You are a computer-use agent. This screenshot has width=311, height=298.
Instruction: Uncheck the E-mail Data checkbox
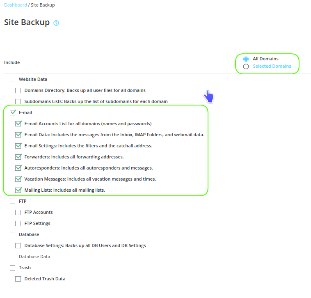click(18, 135)
